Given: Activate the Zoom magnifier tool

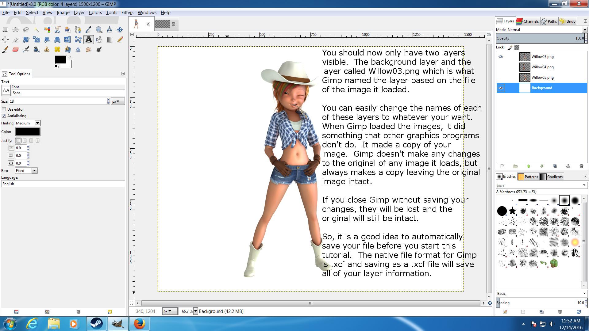Looking at the screenshot, I should point(99,30).
